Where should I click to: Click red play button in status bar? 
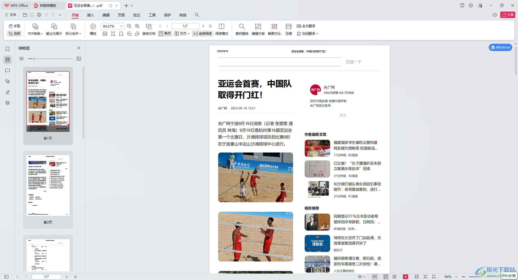405,276
